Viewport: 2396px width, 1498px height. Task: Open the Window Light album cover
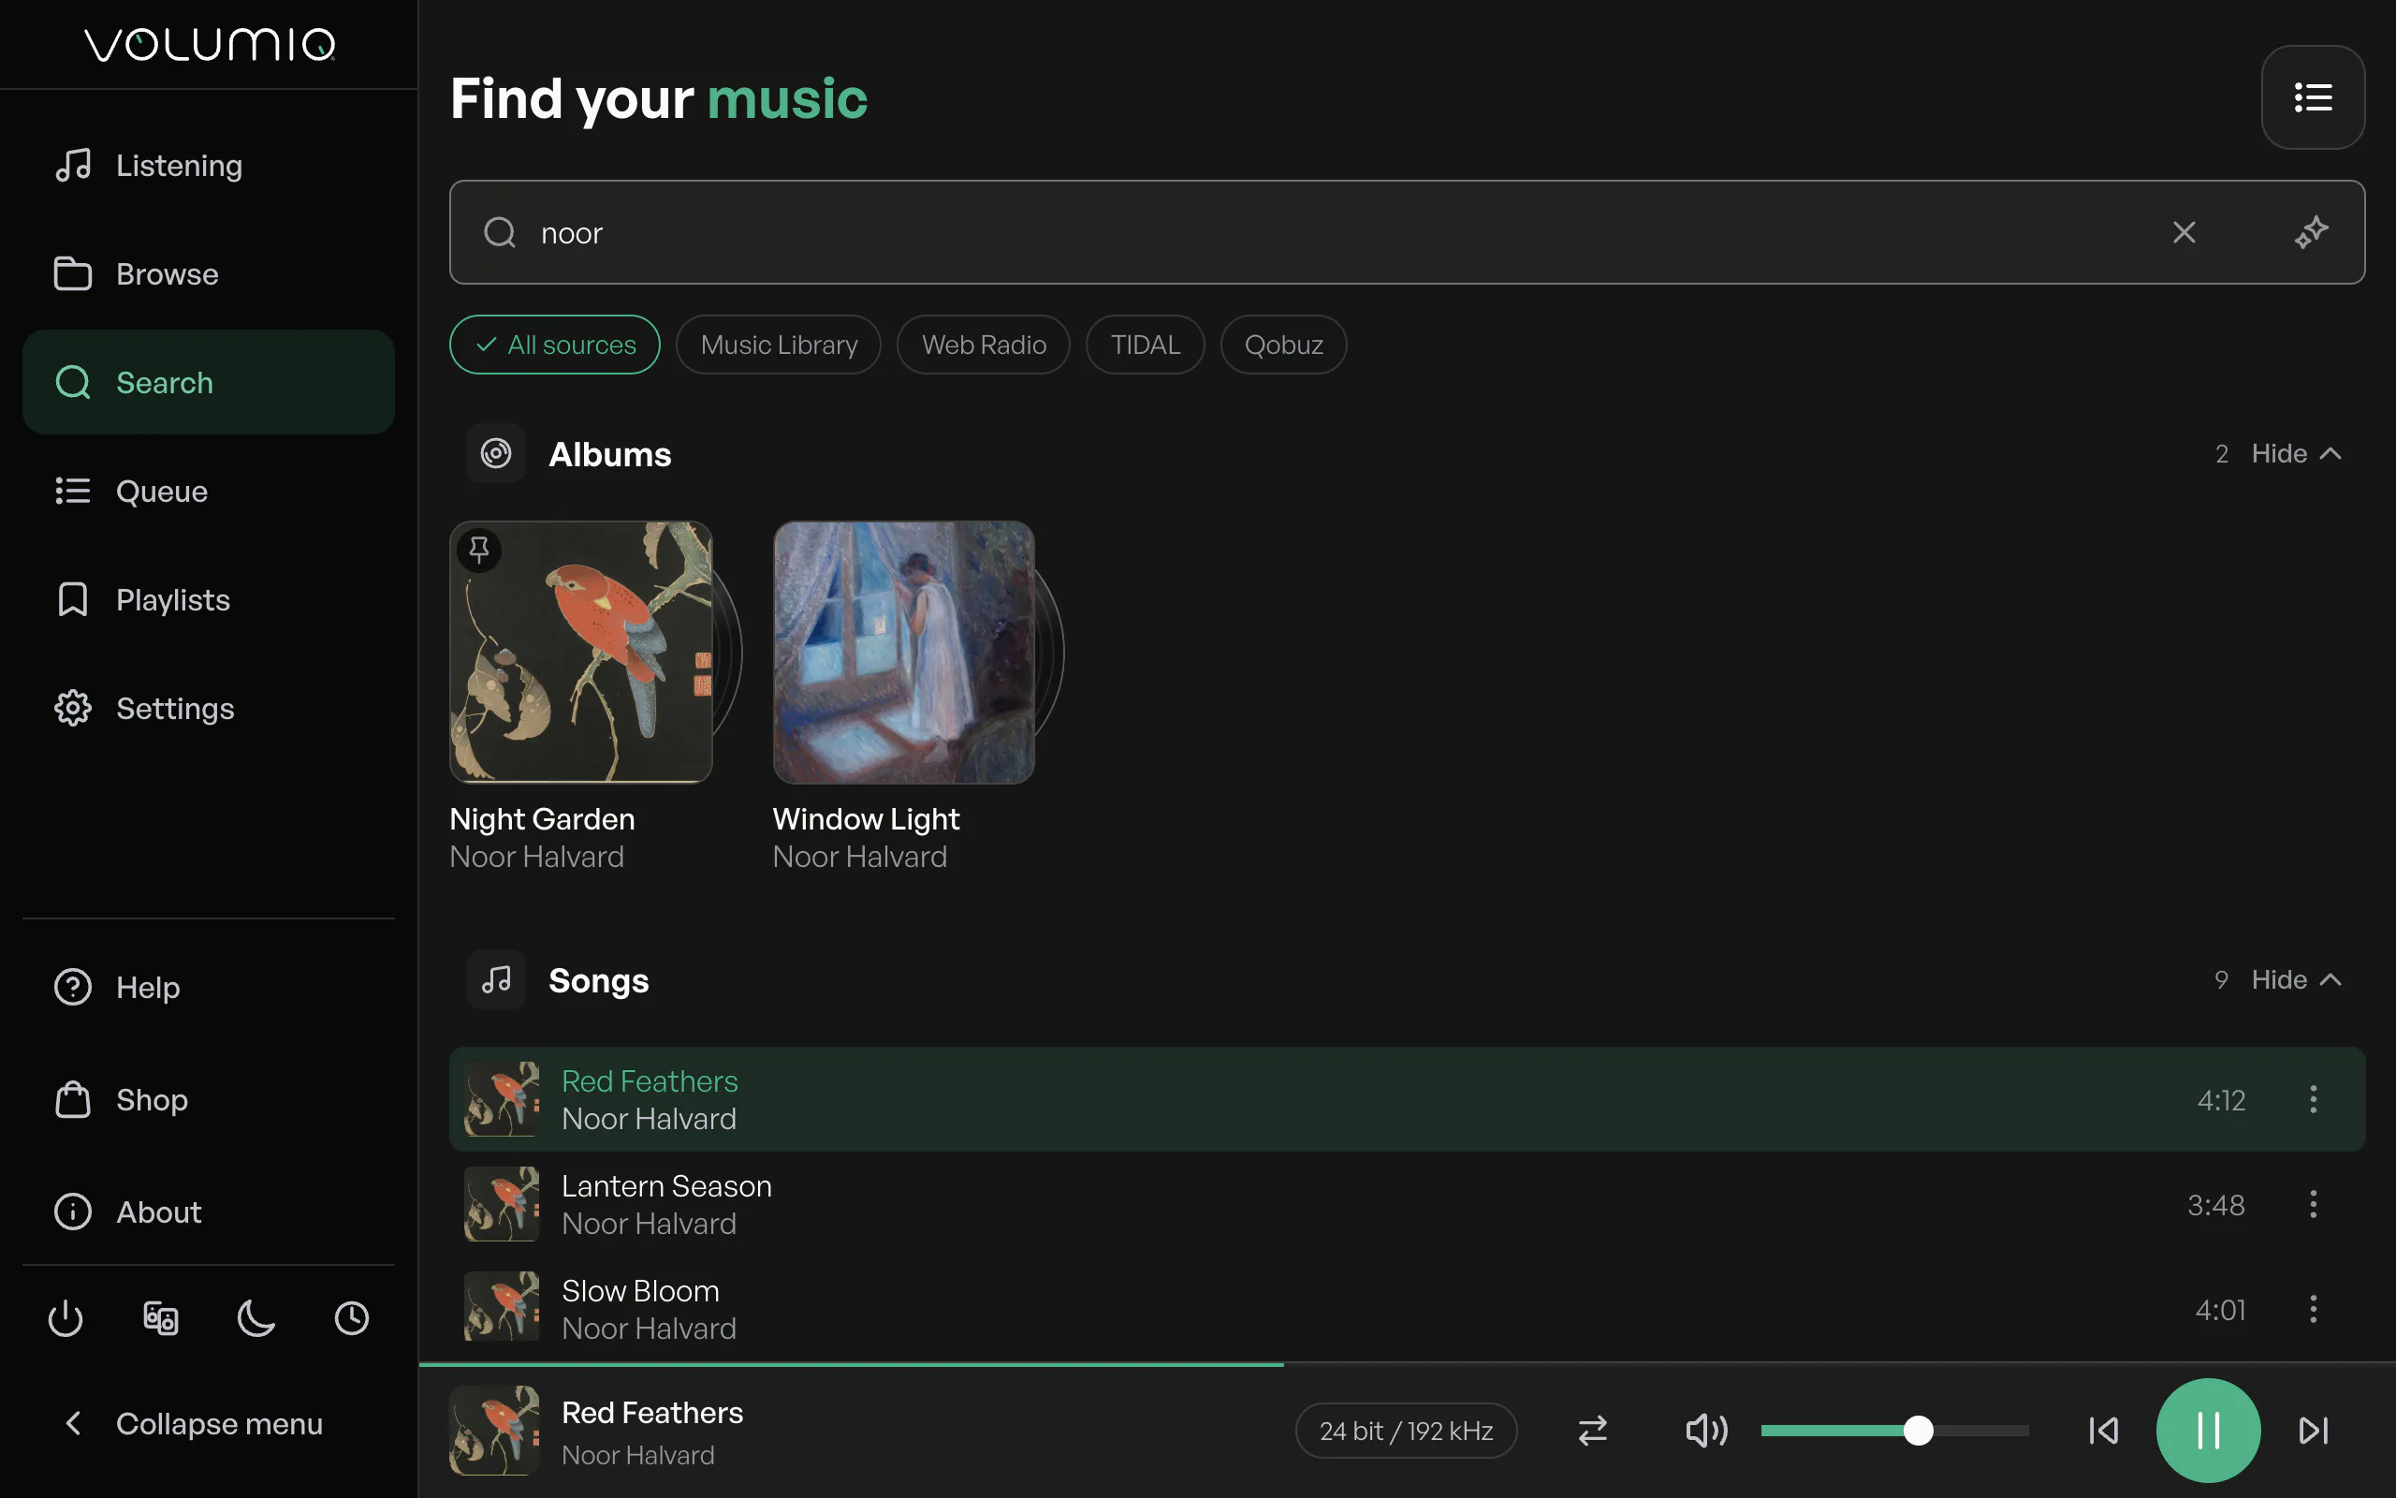(x=903, y=653)
